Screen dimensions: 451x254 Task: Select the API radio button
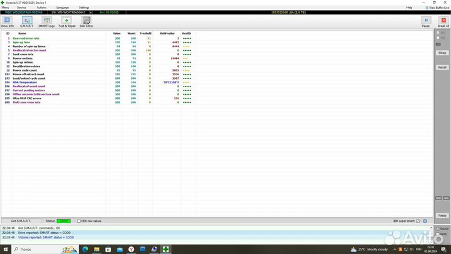click(x=438, y=33)
